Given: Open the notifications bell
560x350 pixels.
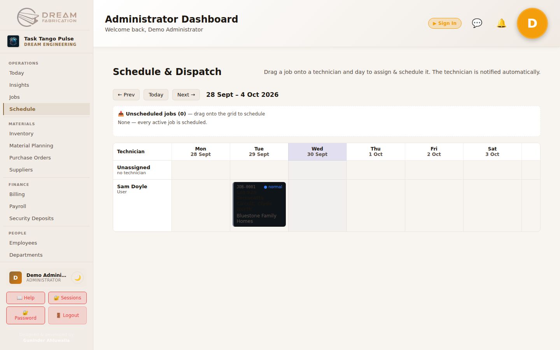Looking at the screenshot, I should pyautogui.click(x=501, y=23).
